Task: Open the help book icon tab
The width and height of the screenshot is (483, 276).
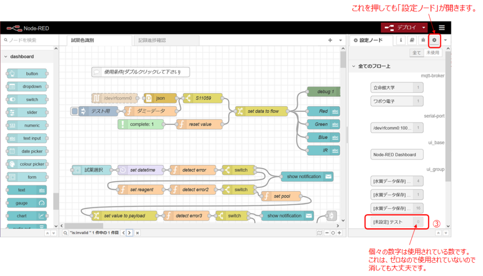Action: [x=412, y=41]
